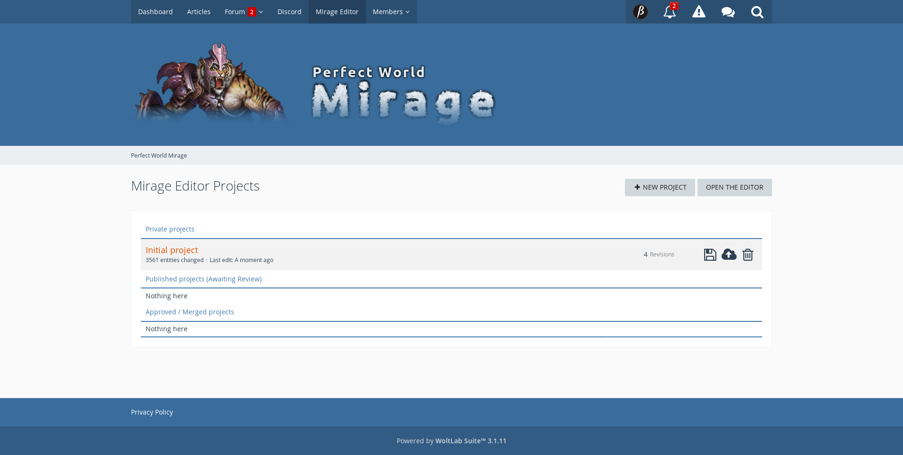Open the Articles menu item
Viewport: 903px width, 455px height.
tap(198, 12)
